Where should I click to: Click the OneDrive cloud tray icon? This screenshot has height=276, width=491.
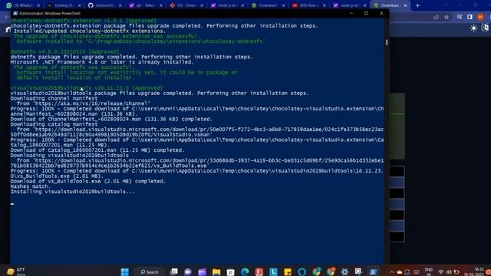point(399,272)
